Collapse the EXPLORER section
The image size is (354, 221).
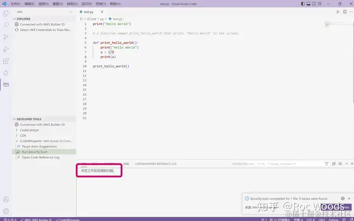click(x=14, y=19)
